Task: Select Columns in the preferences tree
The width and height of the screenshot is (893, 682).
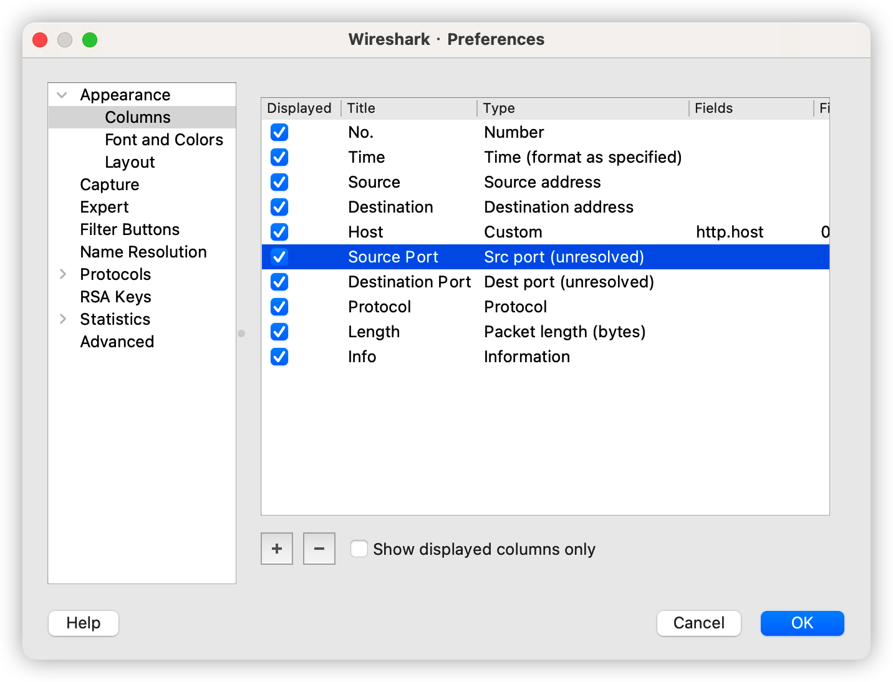Action: click(138, 117)
